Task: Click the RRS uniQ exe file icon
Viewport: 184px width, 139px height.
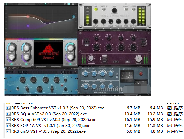Action: pyautogui.click(x=8, y=131)
